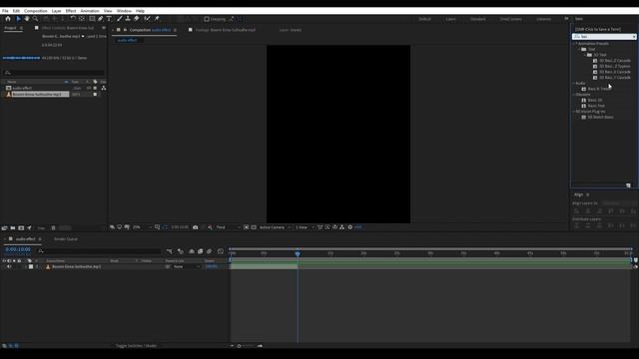639x359 pixels.
Task: Open the File menu
Action: click(5, 11)
